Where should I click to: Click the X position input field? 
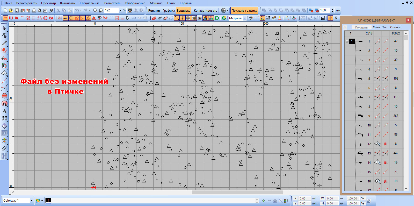pos(304,198)
